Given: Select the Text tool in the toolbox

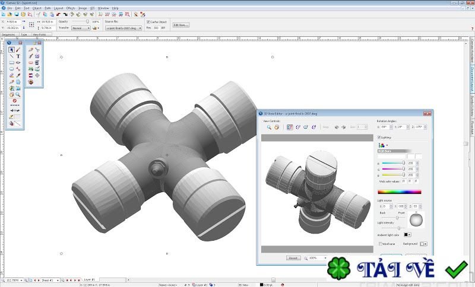Looking at the screenshot, I should pos(18,56).
